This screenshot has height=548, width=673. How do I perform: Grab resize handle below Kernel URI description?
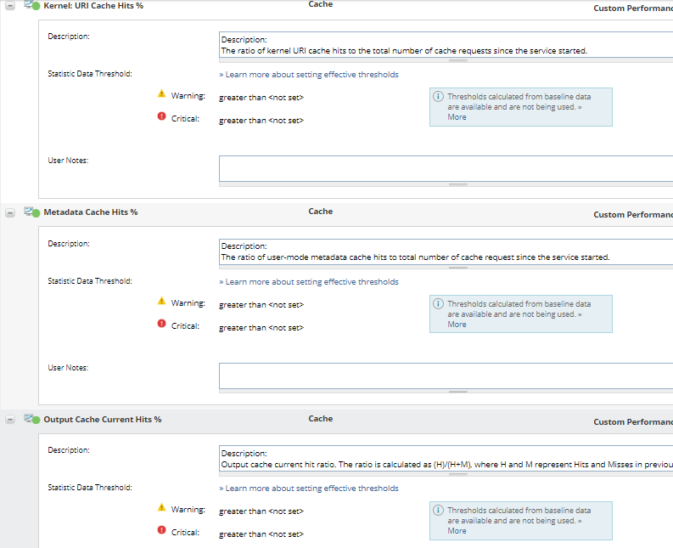tap(457, 61)
